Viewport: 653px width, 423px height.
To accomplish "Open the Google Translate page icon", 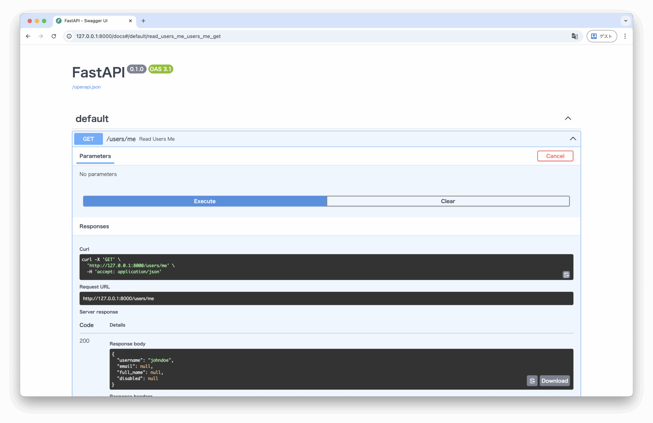I will [x=575, y=36].
